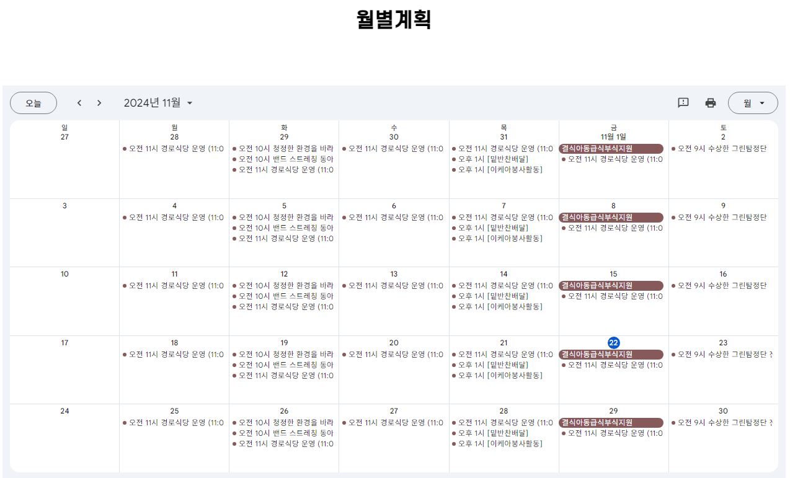Click the 오늘 button
This screenshot has width=790, height=478.
tap(33, 103)
